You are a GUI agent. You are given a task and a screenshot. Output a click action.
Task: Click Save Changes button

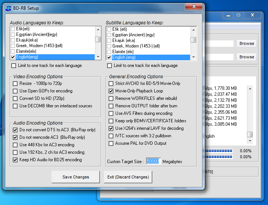(76, 177)
